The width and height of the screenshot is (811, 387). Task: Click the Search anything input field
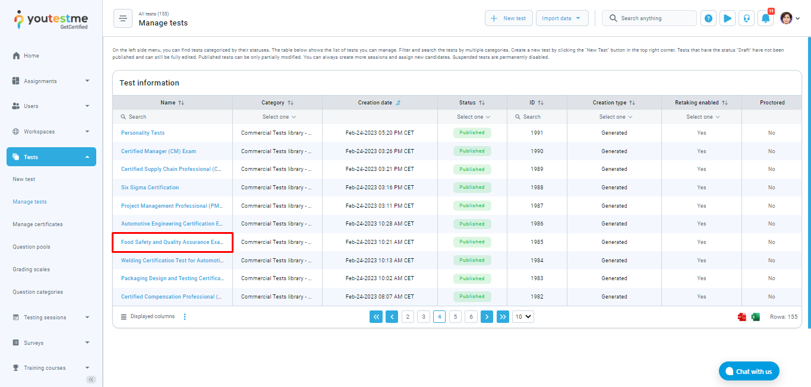pos(654,18)
